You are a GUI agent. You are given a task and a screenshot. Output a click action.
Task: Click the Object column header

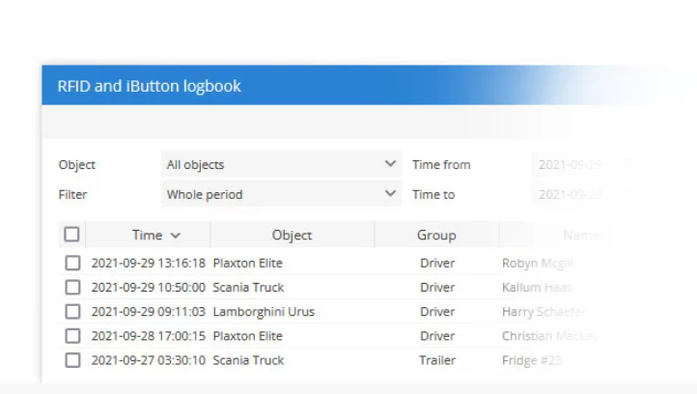point(293,235)
